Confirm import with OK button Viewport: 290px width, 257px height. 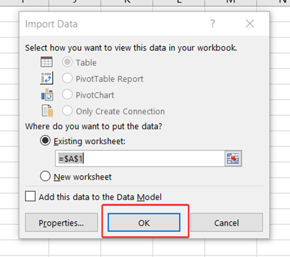pos(144,223)
